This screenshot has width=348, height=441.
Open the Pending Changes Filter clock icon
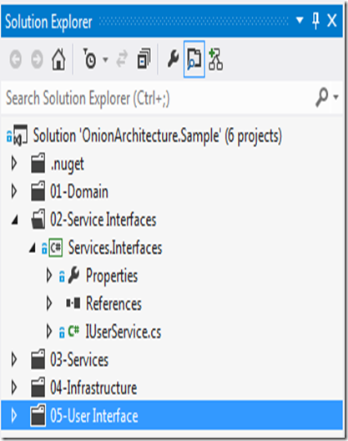pos(89,58)
